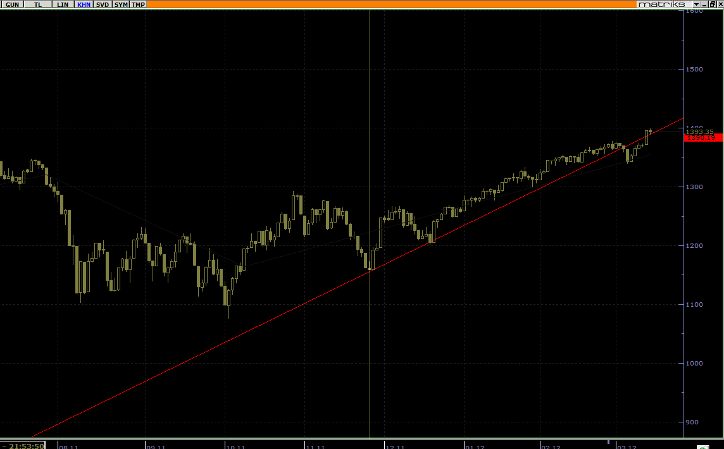
Task: Click the 03.12 date axis label
Action: 627,446
